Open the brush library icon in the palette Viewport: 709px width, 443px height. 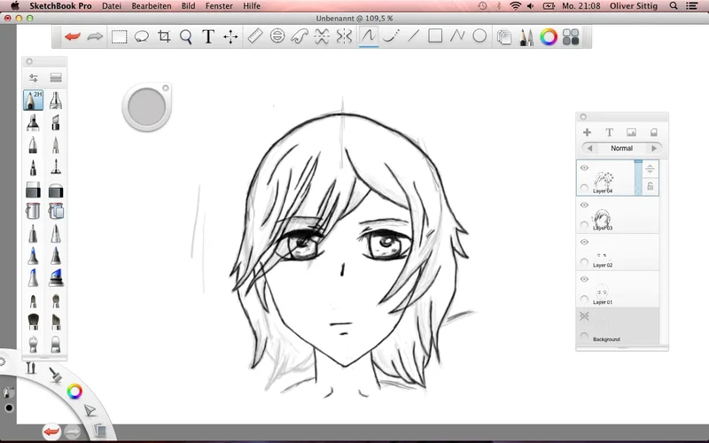(x=56, y=78)
